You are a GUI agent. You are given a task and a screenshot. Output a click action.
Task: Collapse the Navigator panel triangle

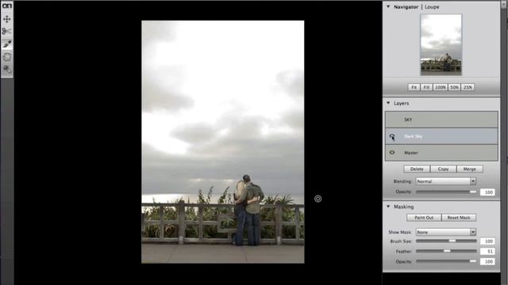coord(388,6)
